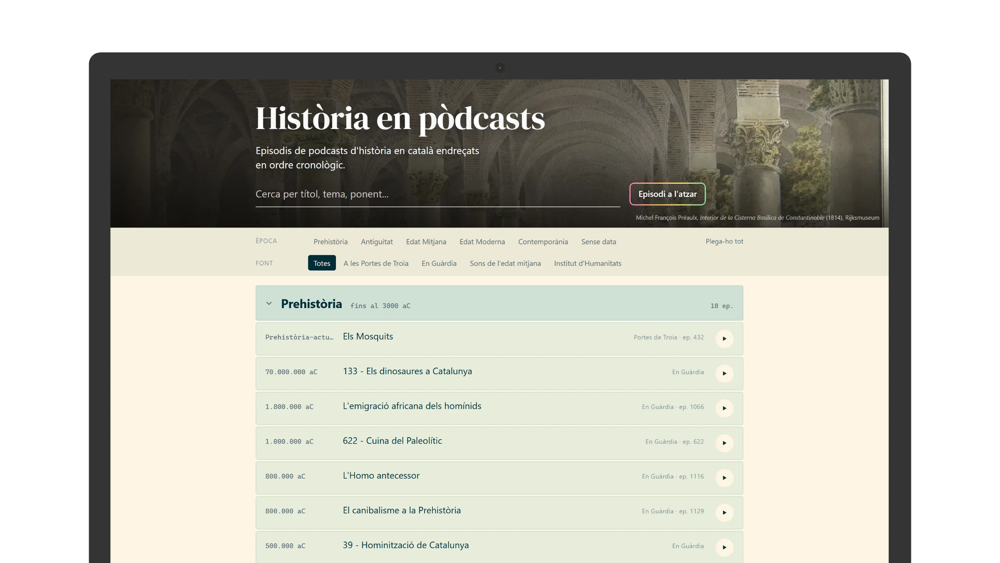Play the L'Homo antecessor episode
The image size is (1000, 563).
click(x=724, y=478)
